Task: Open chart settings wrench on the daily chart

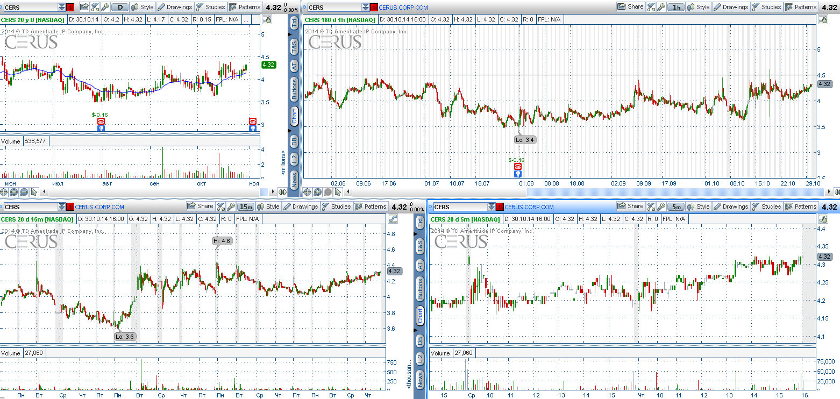Action: pyautogui.click(x=105, y=7)
